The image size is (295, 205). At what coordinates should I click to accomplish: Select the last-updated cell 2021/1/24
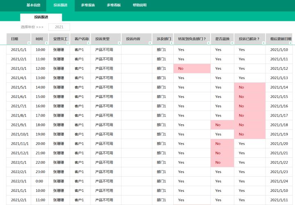click(x=279, y=181)
